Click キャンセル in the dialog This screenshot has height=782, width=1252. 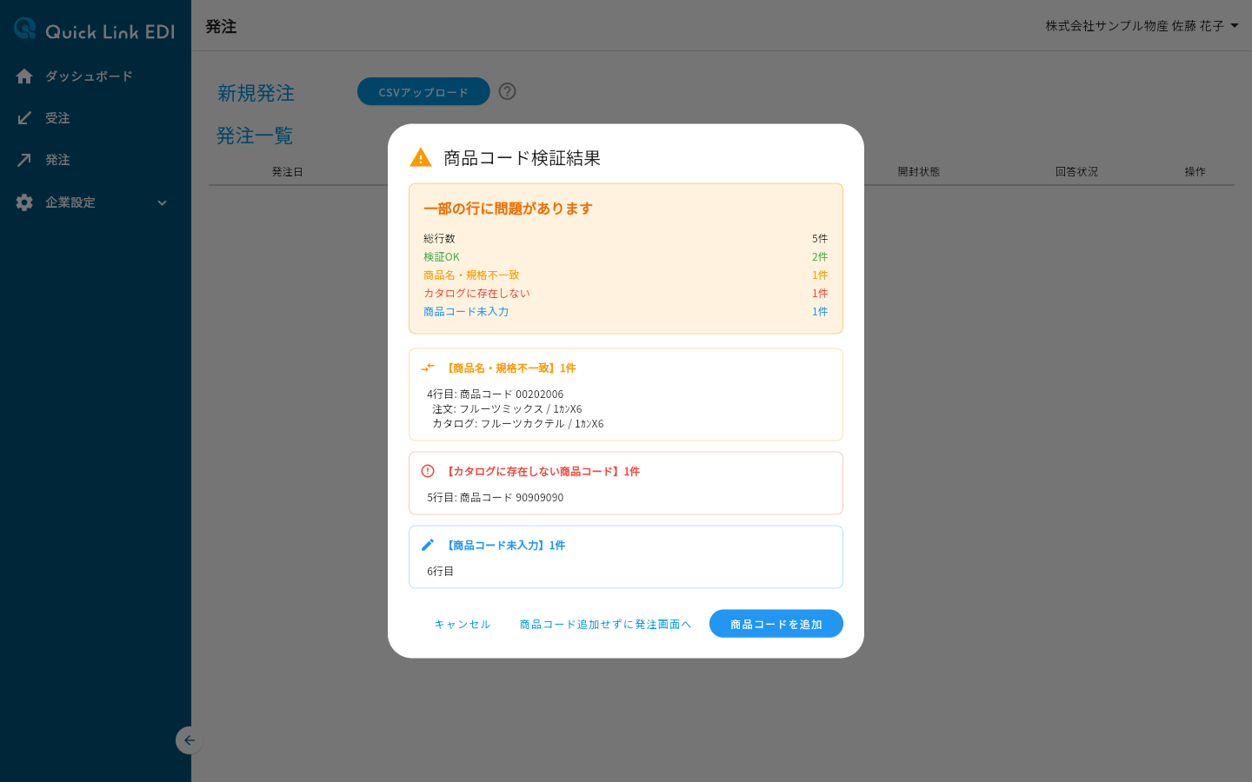pos(463,624)
